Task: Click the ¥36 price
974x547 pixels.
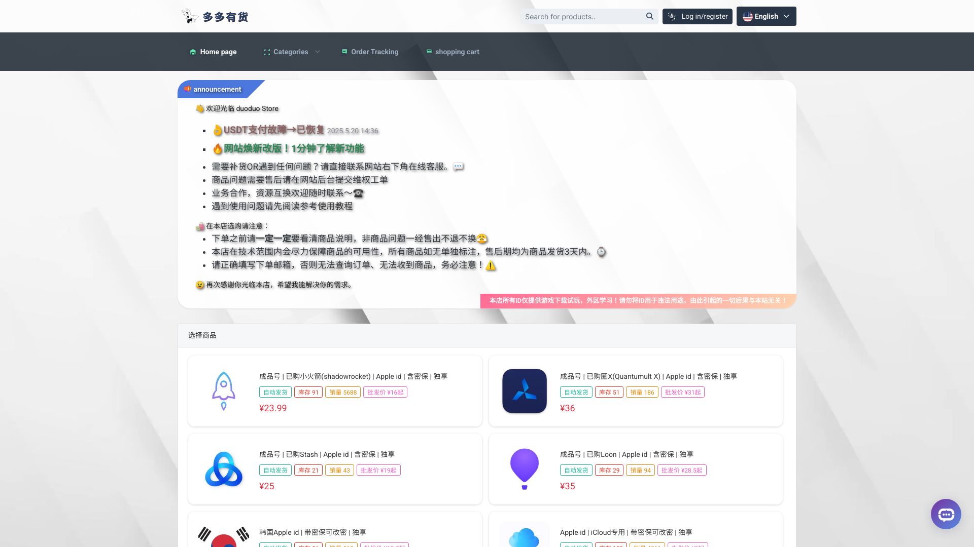Action: pos(567,408)
